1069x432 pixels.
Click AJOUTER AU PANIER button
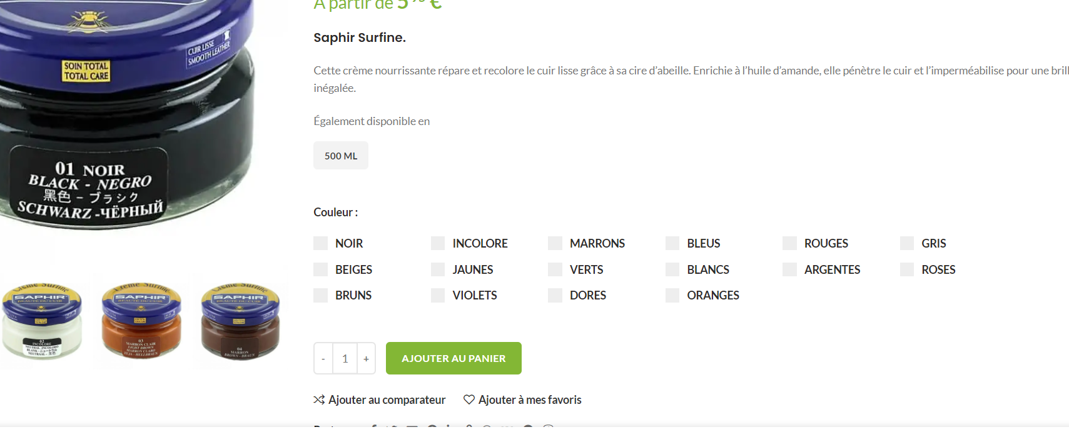(x=453, y=358)
